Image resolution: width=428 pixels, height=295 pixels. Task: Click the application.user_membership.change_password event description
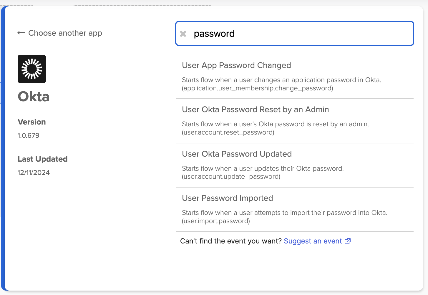pyautogui.click(x=257, y=88)
